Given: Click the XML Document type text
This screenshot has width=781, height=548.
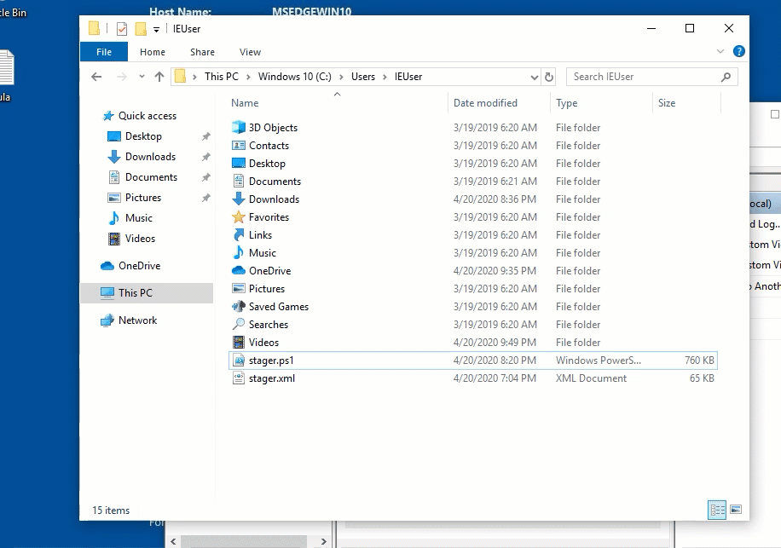Looking at the screenshot, I should coord(591,378).
